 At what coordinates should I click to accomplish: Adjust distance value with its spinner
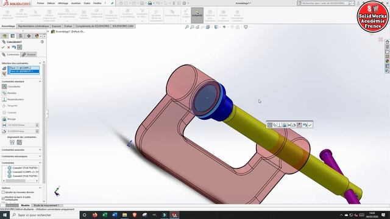(x=37, y=125)
